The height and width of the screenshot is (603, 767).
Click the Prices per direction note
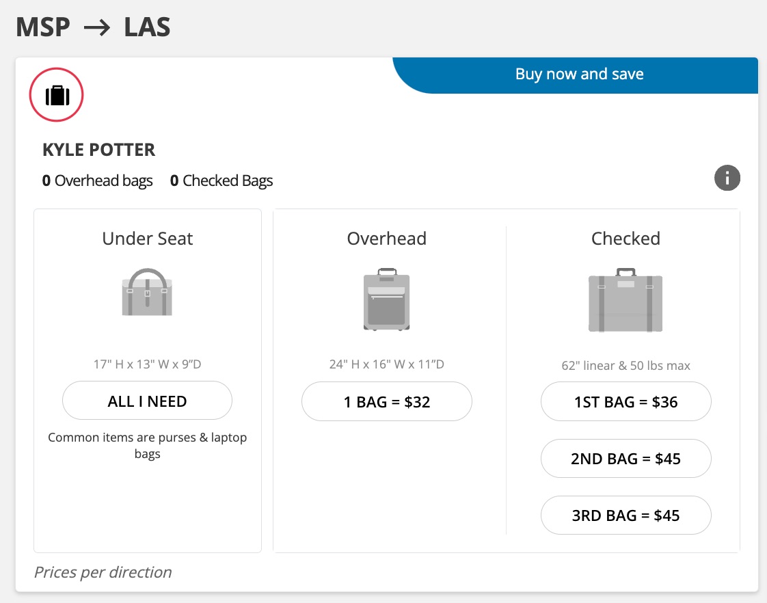(x=103, y=572)
